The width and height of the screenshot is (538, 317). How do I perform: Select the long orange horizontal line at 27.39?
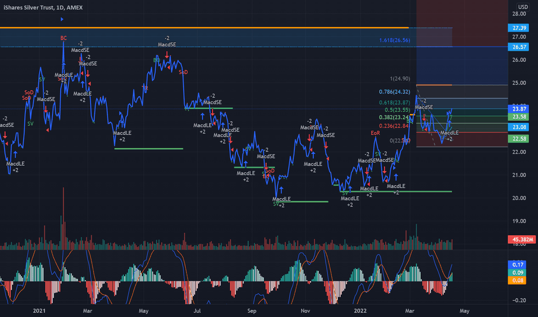pyautogui.click(x=204, y=28)
